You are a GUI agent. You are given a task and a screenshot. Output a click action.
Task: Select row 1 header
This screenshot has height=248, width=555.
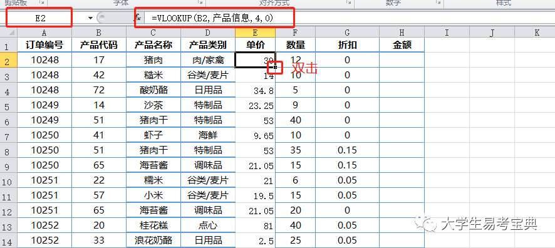point(8,46)
